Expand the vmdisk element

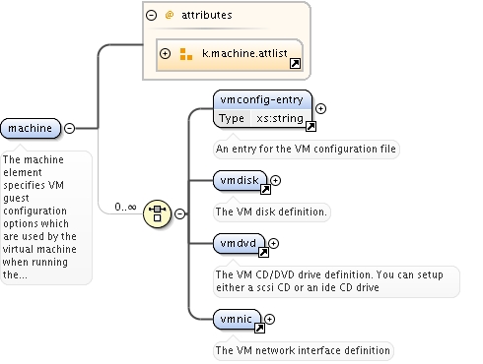coord(275,180)
